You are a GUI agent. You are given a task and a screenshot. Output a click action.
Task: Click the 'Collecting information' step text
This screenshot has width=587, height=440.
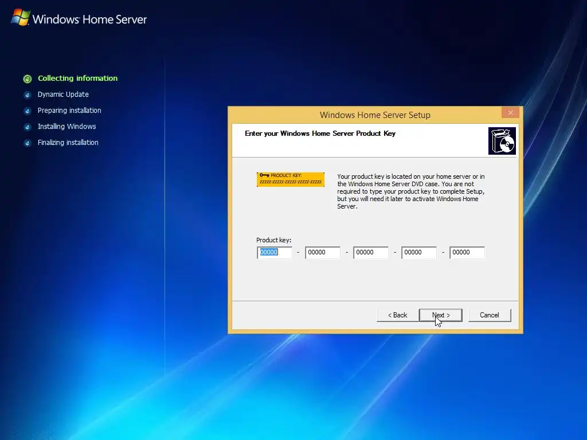77,78
